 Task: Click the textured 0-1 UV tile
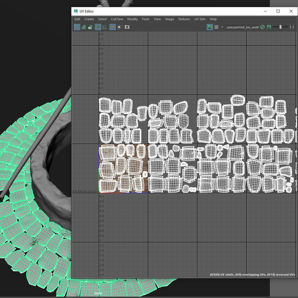123,168
